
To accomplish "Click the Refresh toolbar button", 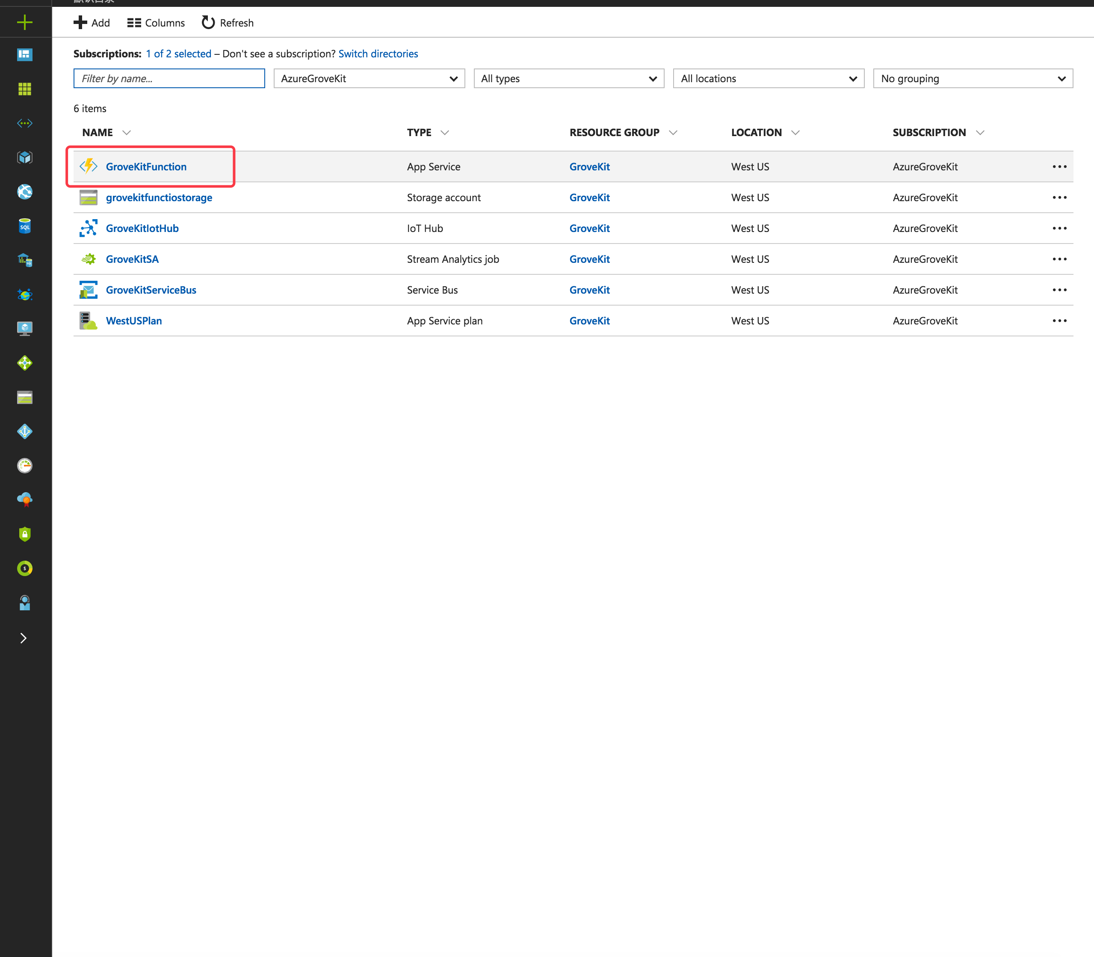I will 228,23.
